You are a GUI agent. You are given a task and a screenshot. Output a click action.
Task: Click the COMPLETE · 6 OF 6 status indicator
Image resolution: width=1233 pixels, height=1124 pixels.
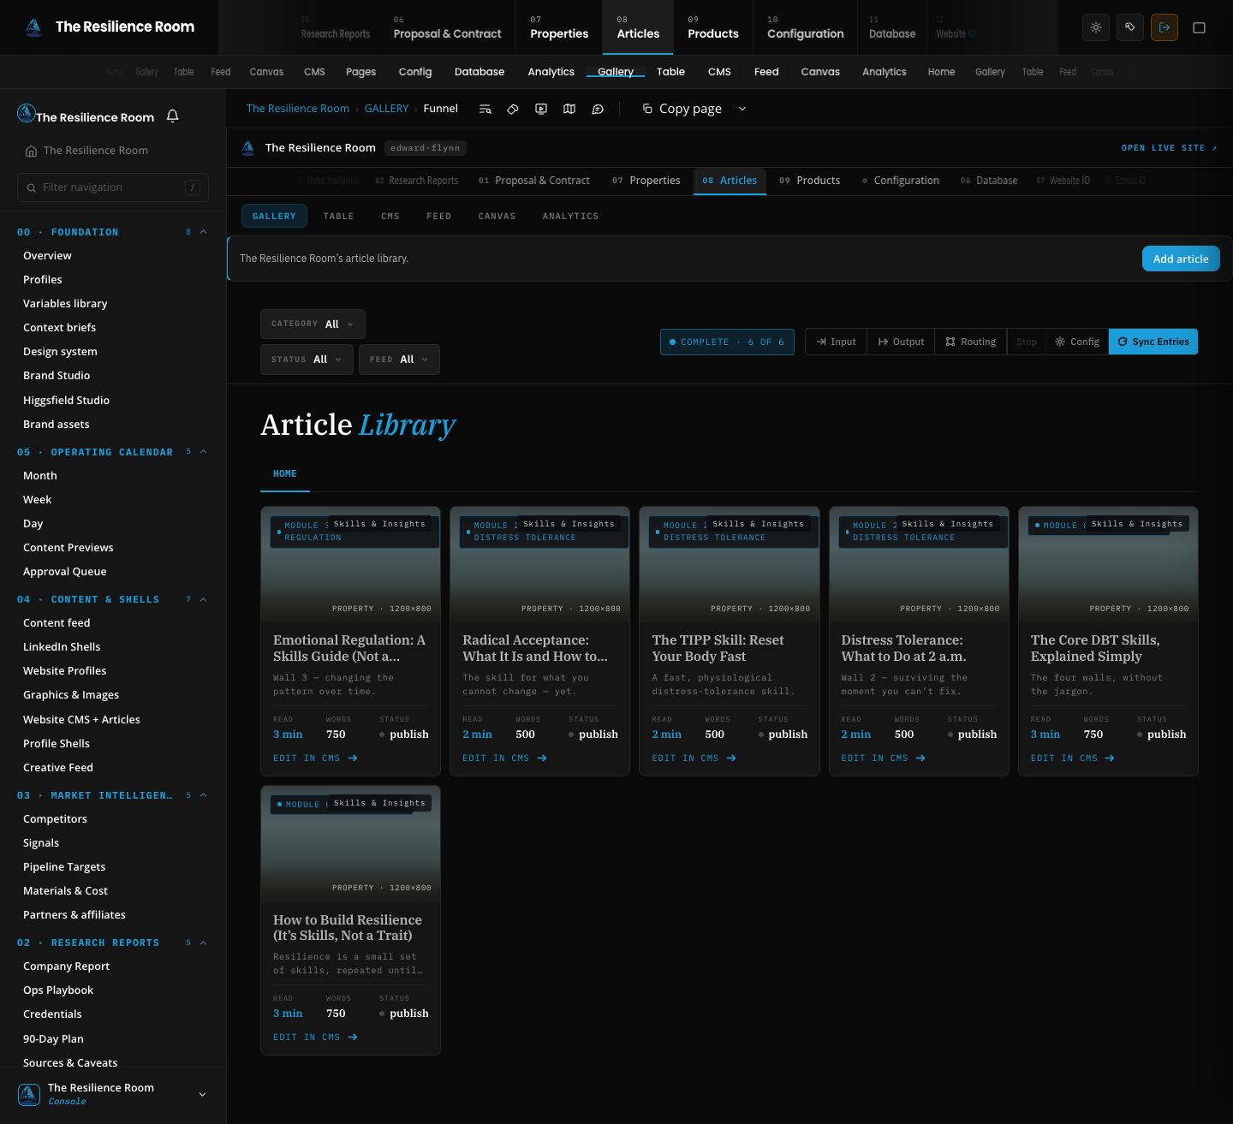pyautogui.click(x=727, y=342)
